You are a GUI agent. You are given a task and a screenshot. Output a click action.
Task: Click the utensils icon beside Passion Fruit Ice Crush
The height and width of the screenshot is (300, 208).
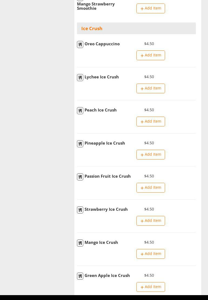coord(80,177)
